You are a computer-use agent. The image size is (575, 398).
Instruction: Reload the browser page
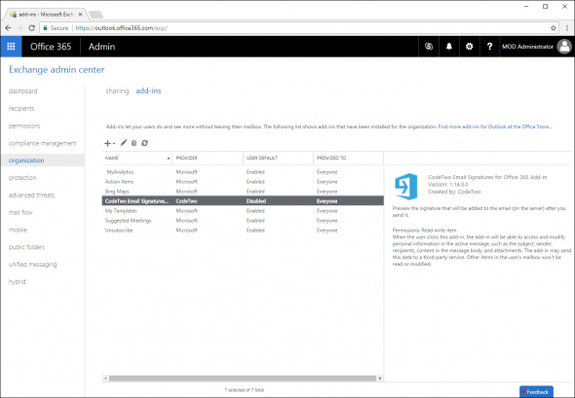click(31, 28)
